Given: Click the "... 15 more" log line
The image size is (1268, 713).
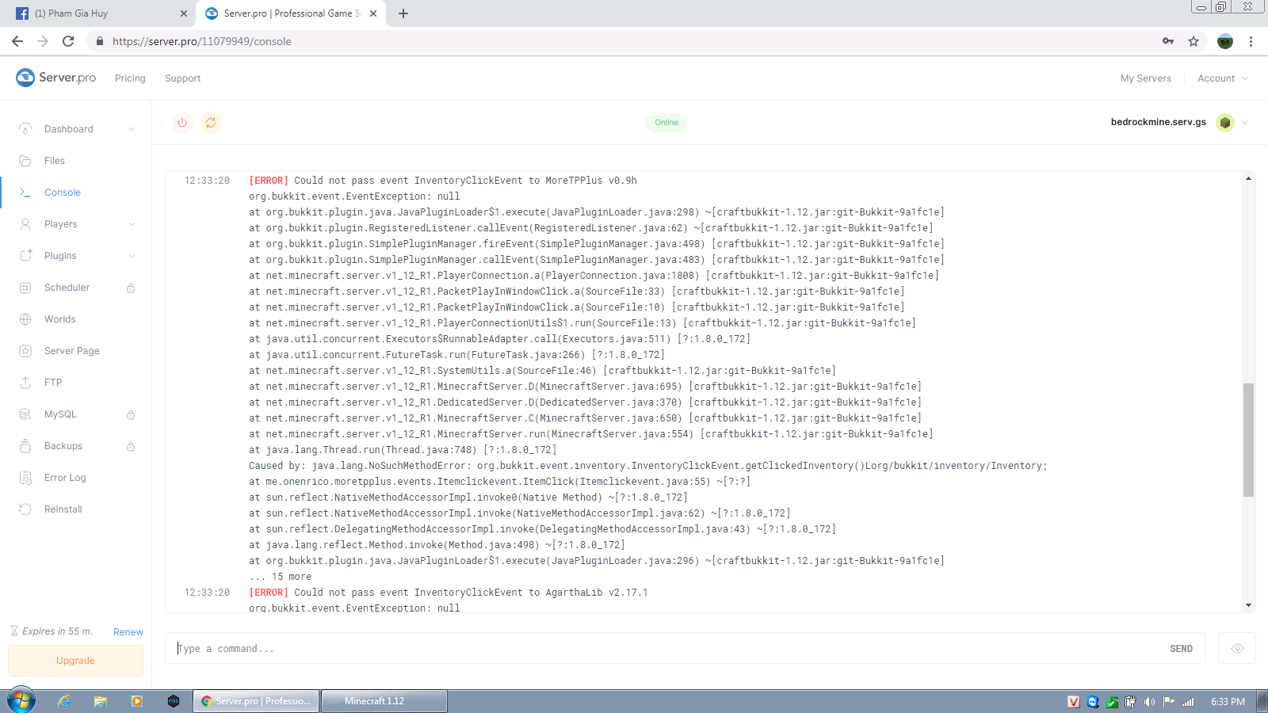Looking at the screenshot, I should click(x=280, y=577).
